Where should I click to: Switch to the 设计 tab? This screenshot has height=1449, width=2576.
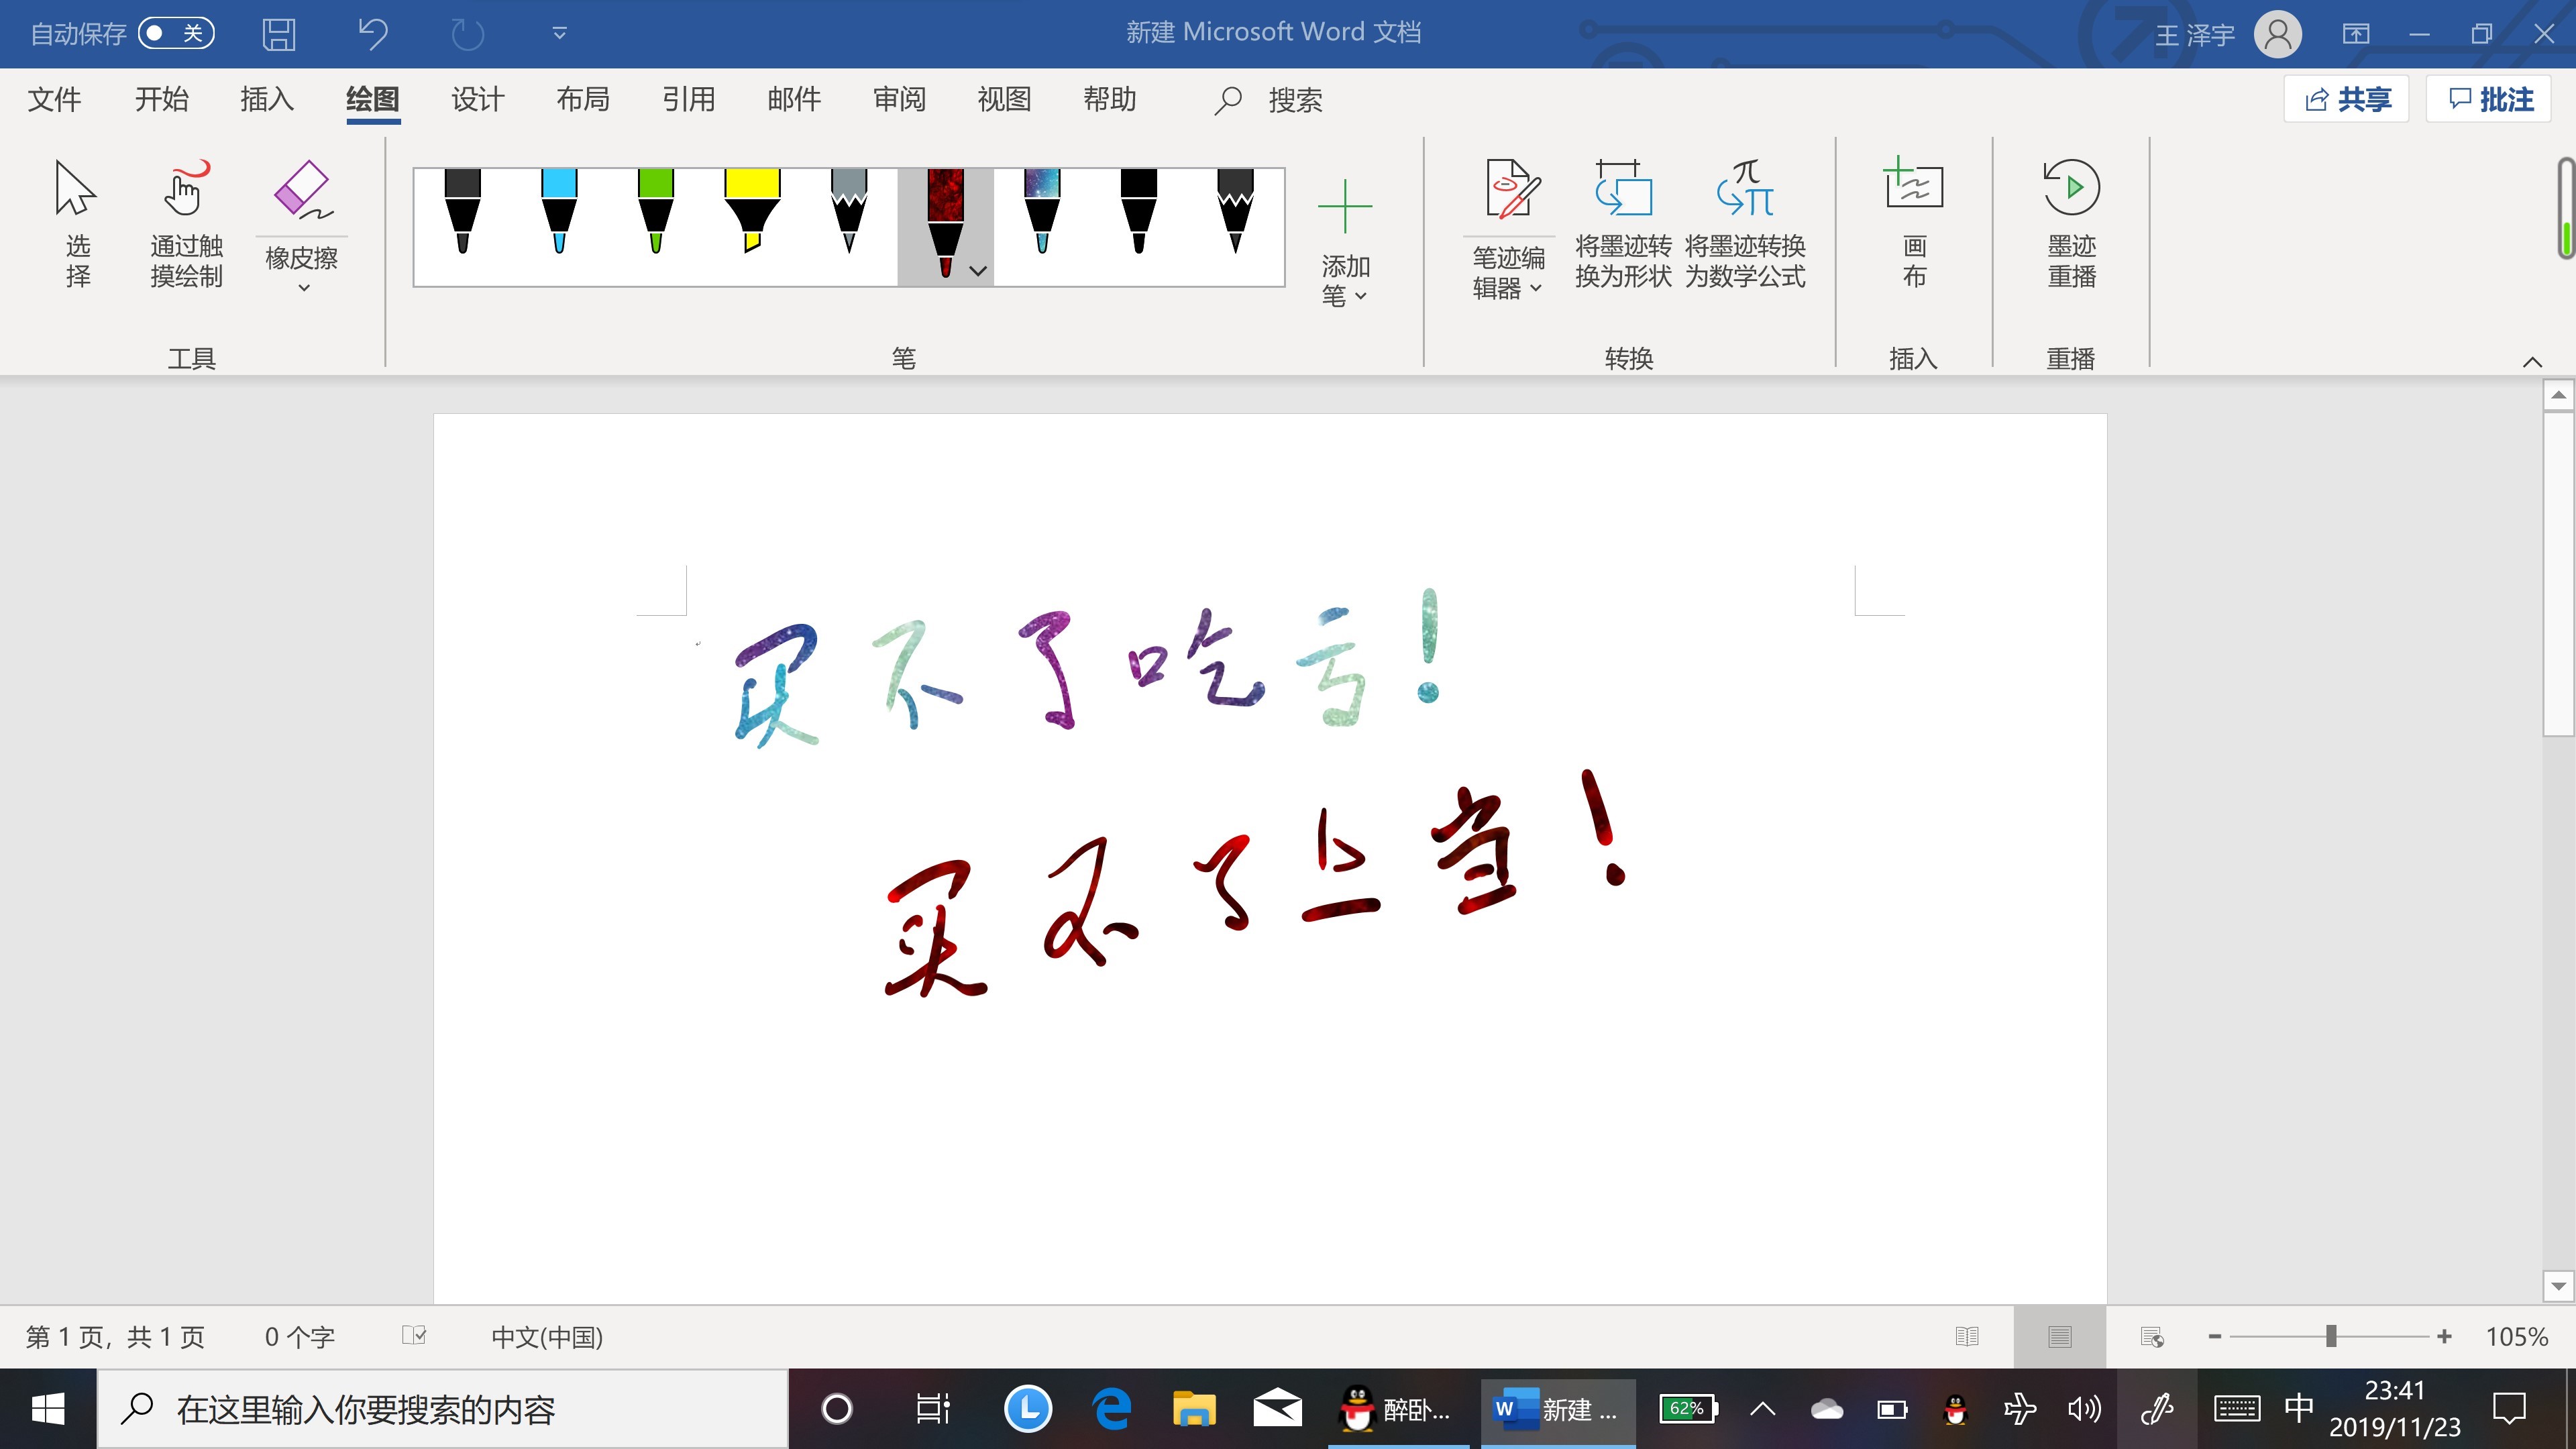point(478,99)
